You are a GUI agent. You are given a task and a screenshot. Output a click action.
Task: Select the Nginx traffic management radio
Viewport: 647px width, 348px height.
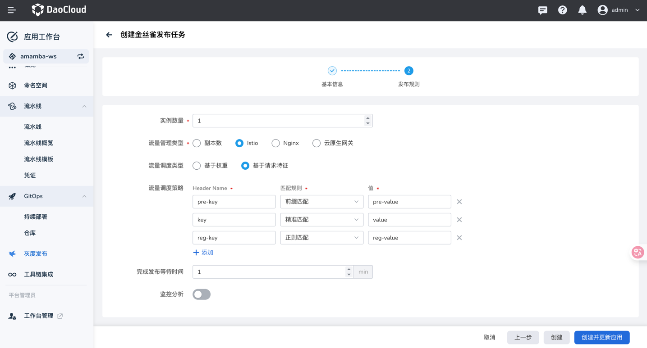click(x=275, y=143)
